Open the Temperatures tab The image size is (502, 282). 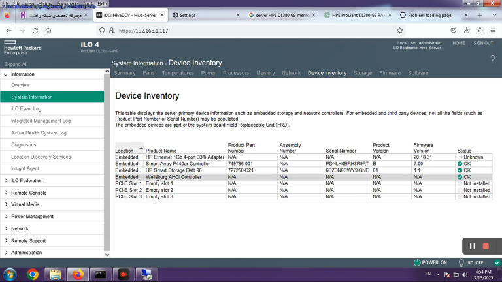pos(178,73)
